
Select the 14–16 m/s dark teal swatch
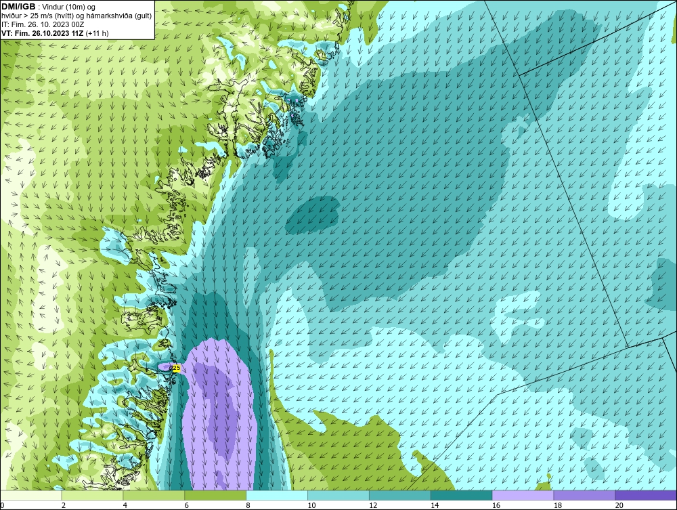coord(462,495)
